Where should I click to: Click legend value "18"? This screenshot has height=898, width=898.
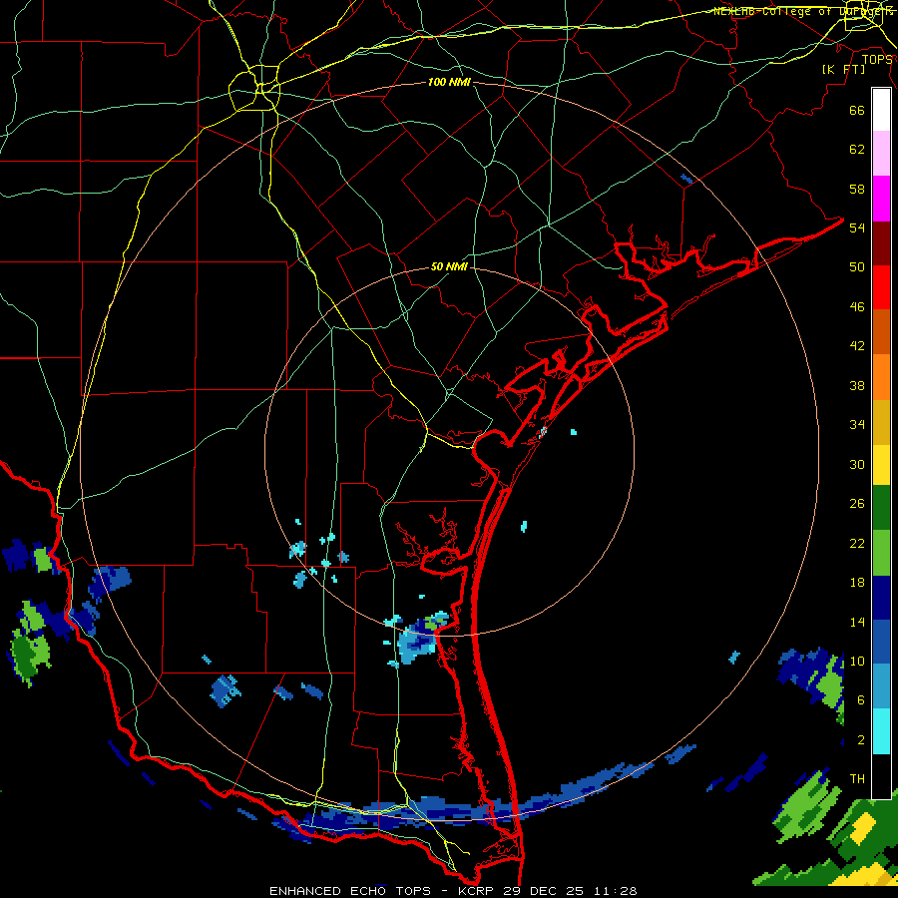coord(857,583)
